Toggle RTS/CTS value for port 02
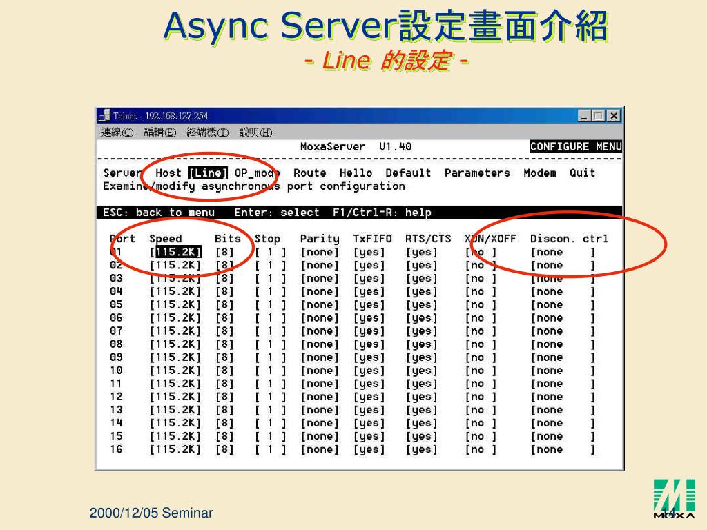 [x=422, y=265]
